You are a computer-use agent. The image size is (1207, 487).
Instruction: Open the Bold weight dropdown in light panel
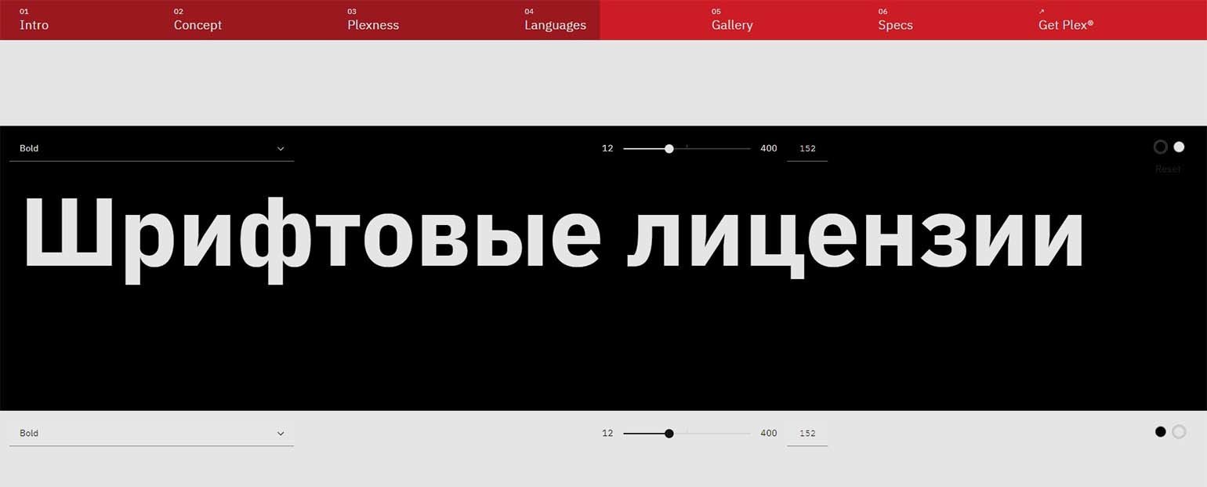tap(151, 433)
